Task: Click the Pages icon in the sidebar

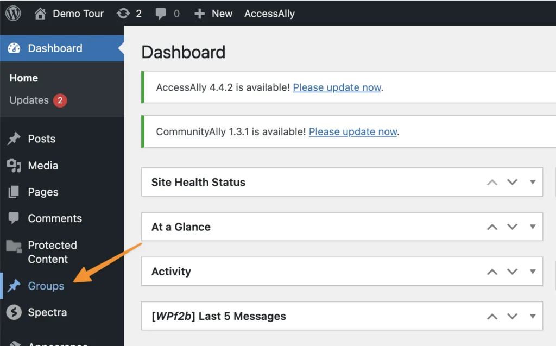Action: point(15,192)
